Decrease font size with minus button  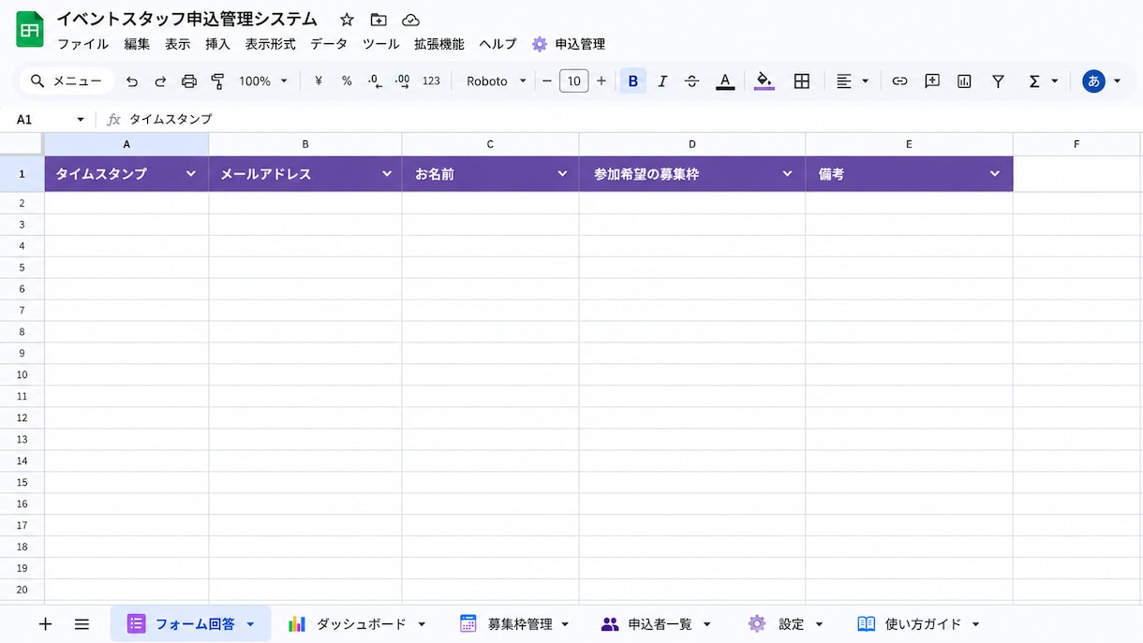pyautogui.click(x=547, y=81)
